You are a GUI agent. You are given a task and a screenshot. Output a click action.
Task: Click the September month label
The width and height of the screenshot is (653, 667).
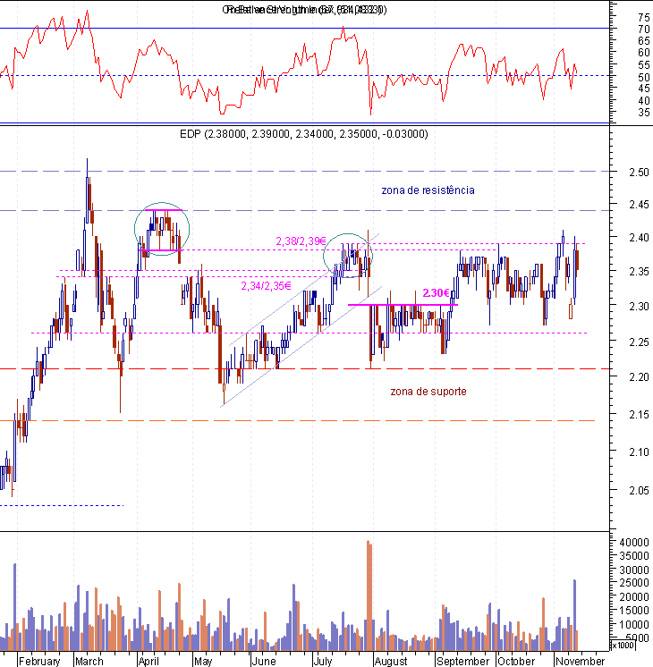point(462,661)
